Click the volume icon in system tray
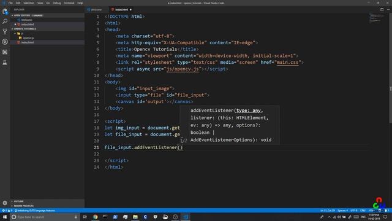The image size is (392, 221). 339,217
